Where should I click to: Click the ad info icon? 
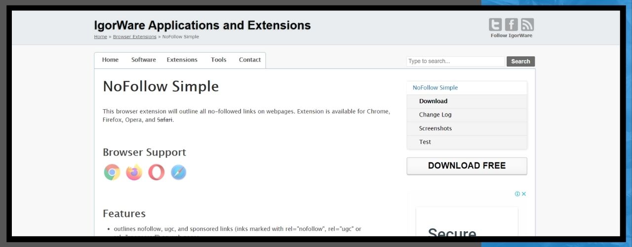pos(517,194)
